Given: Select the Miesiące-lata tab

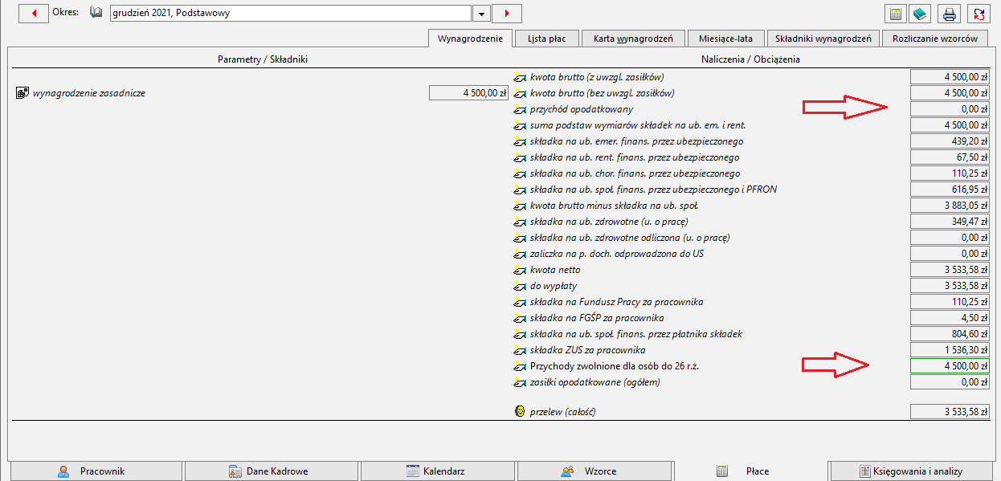Looking at the screenshot, I should [x=725, y=39].
